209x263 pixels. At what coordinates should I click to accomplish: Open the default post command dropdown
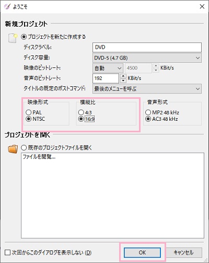147,89
